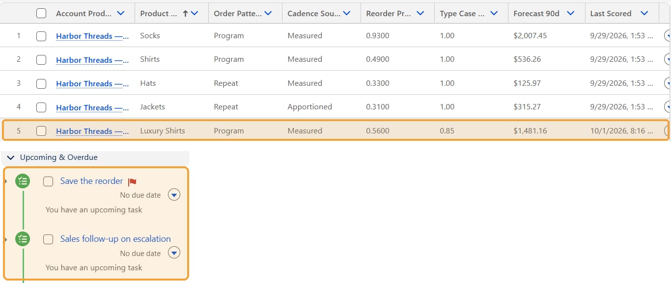Open the Forecast 90d column dropdown chevron
Image resolution: width=671 pixels, height=283 pixels.
pos(570,14)
